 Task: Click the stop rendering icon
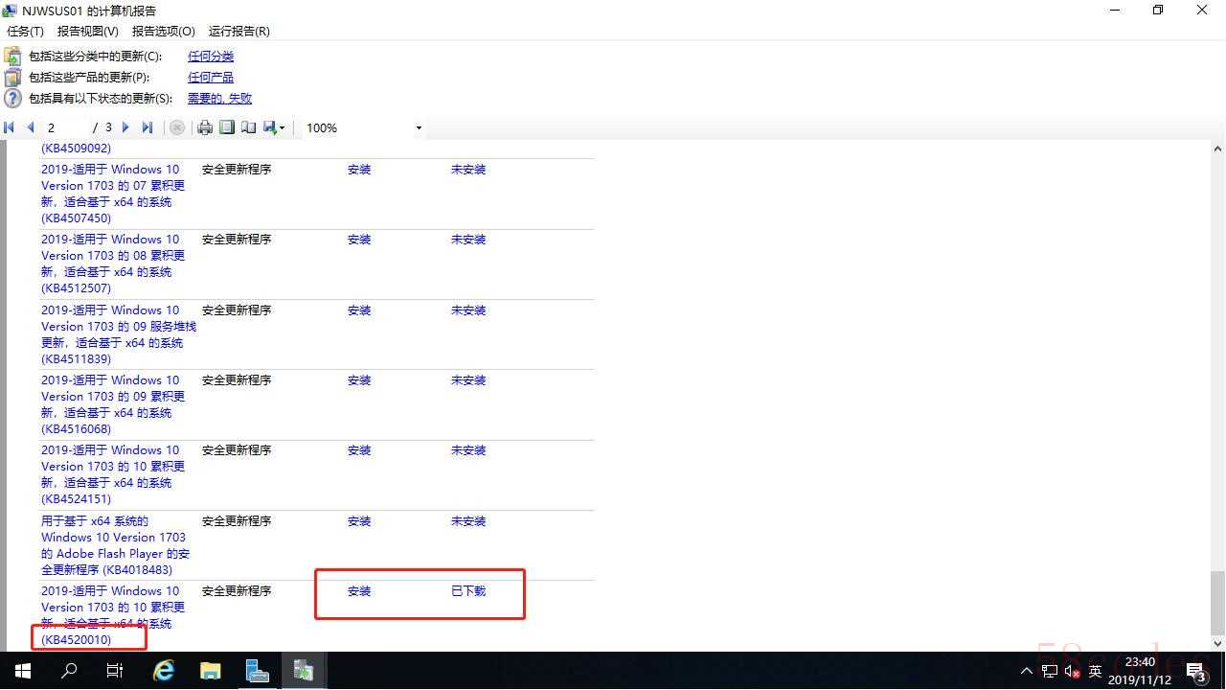[x=177, y=127]
